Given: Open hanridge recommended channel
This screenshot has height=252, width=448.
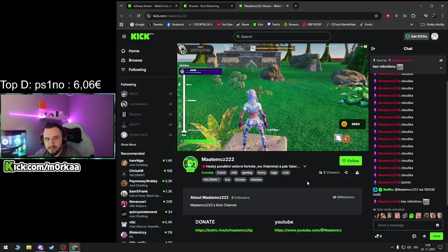Looking at the screenshot, I should coord(146,163).
